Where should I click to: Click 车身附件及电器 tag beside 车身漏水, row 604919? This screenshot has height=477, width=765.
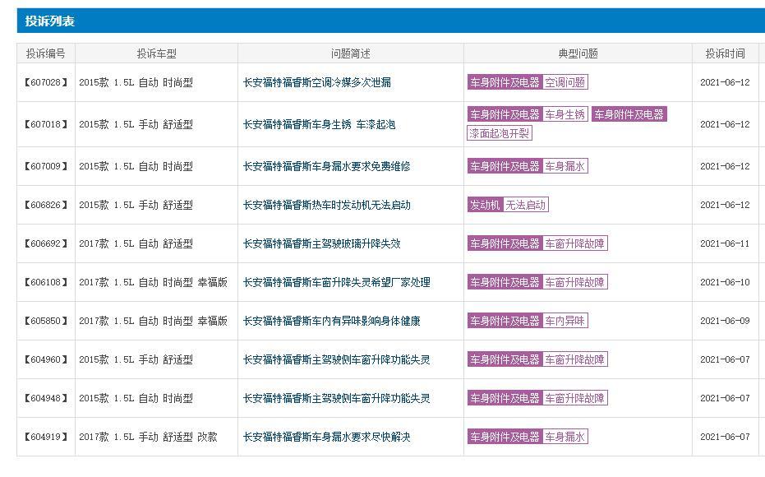point(505,437)
